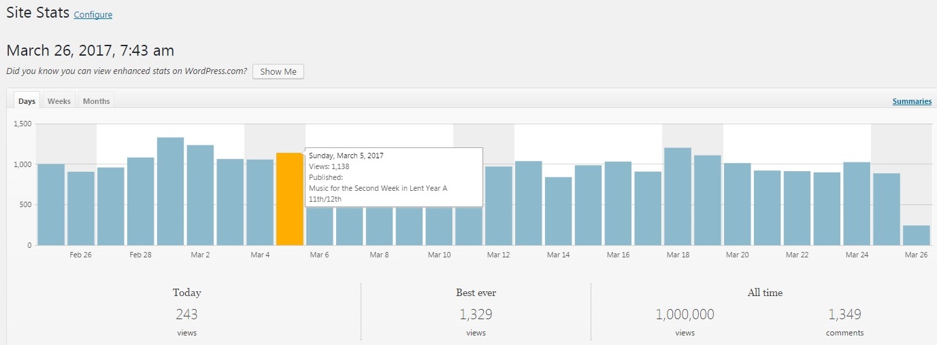Viewport: 937px width, 345px height.
Task: Choose the Mar 2 bar
Action: pyautogui.click(x=200, y=196)
